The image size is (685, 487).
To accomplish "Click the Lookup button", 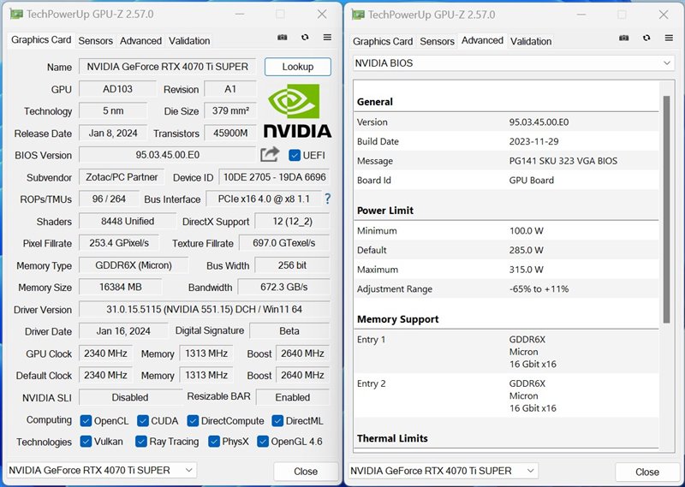I will coord(297,67).
